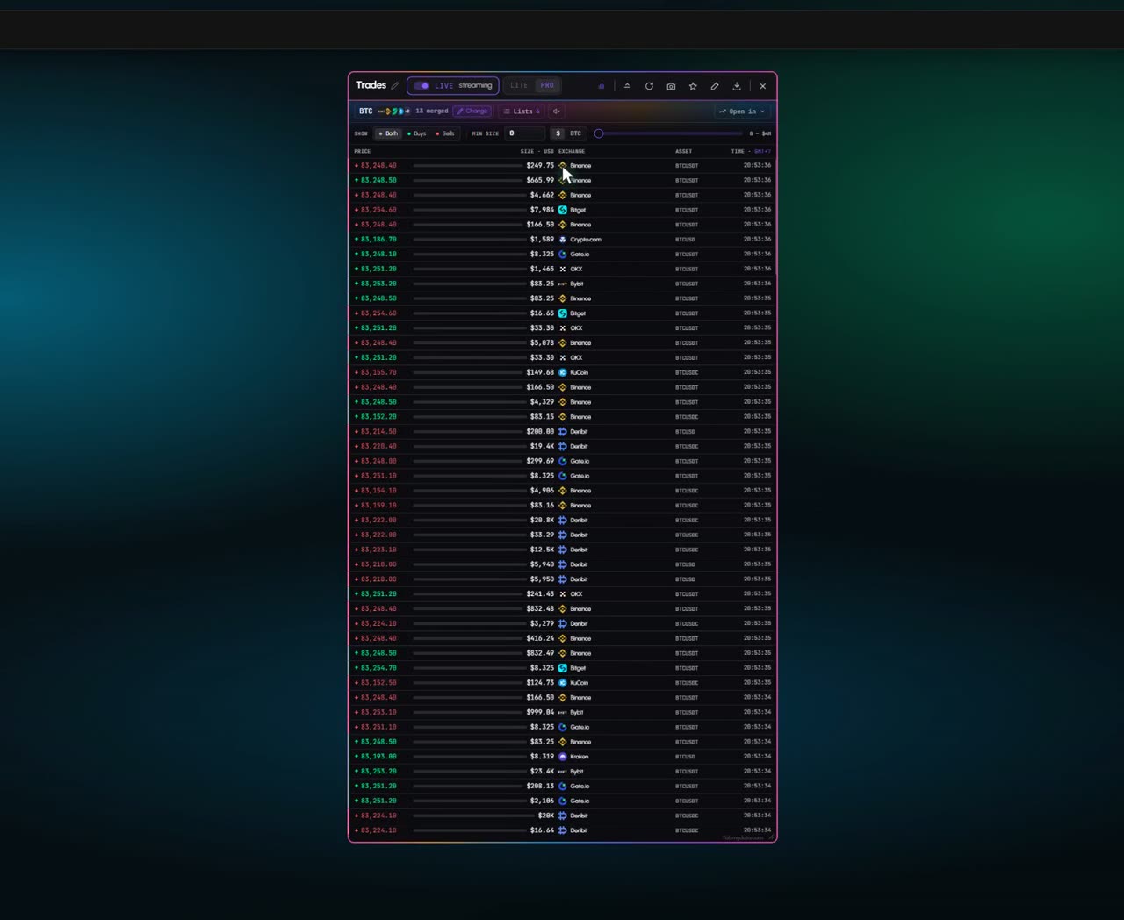
Task: Click the Gate.io logo in the $299.69 row
Action: click(x=563, y=461)
